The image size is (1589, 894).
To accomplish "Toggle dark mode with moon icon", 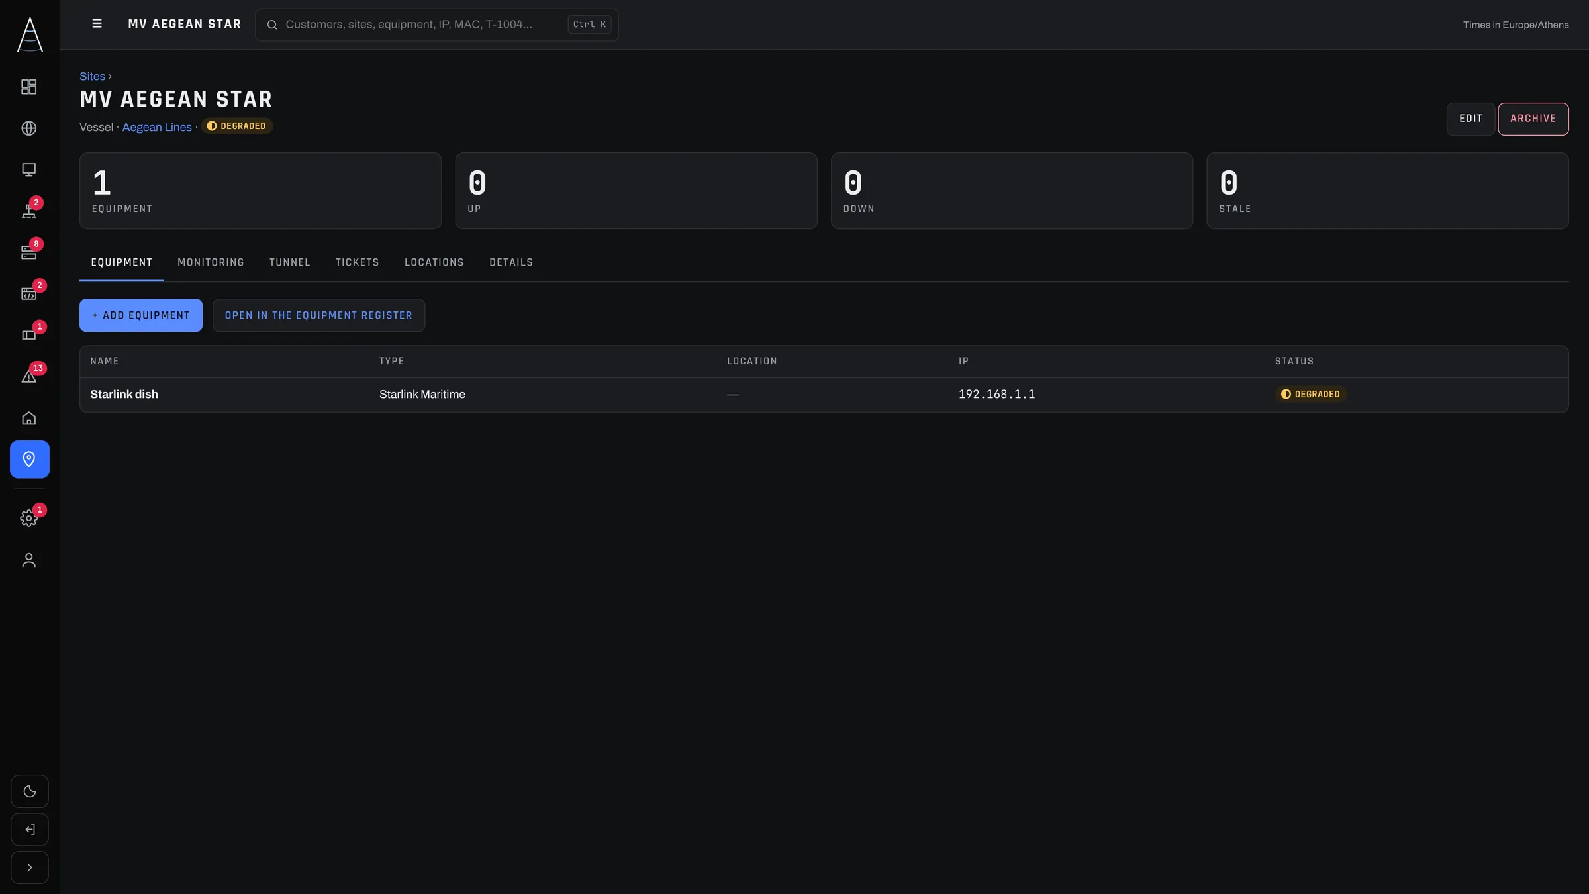I will pyautogui.click(x=30, y=791).
